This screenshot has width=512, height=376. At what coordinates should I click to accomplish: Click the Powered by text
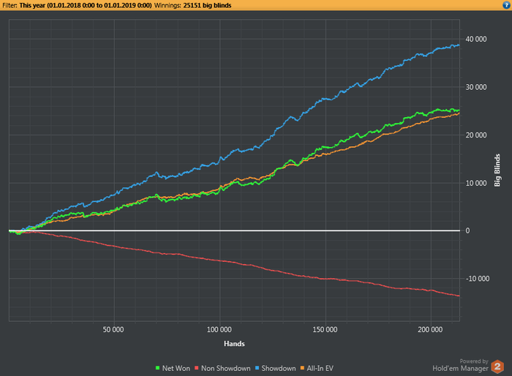coord(474,361)
